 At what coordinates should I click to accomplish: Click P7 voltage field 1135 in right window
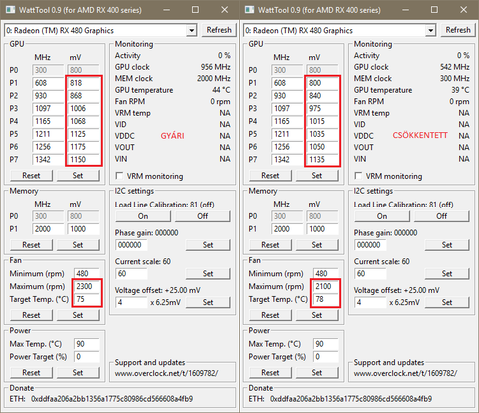pyautogui.click(x=323, y=159)
